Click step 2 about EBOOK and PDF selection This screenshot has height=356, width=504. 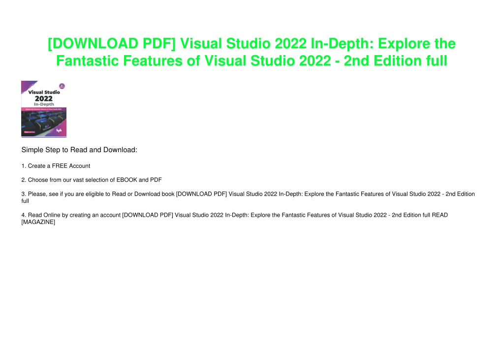(92, 180)
